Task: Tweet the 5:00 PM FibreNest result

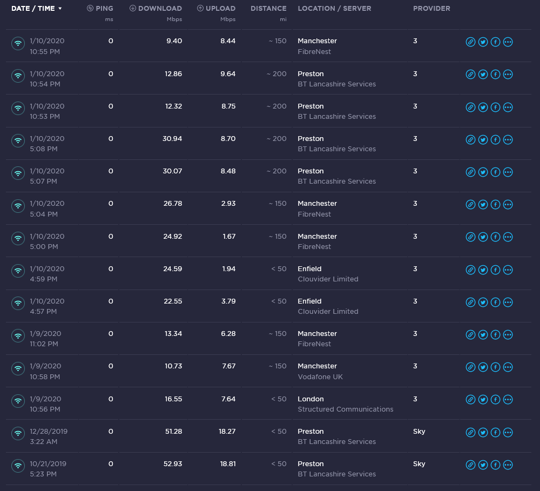Action: pyautogui.click(x=483, y=237)
